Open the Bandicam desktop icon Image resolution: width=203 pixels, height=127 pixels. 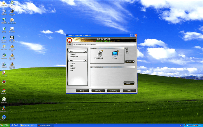4,82
